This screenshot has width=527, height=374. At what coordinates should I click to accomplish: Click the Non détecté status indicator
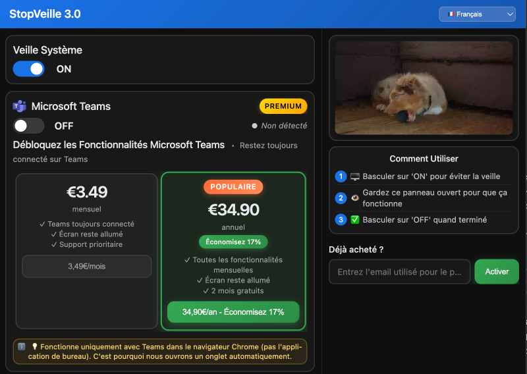coord(279,126)
